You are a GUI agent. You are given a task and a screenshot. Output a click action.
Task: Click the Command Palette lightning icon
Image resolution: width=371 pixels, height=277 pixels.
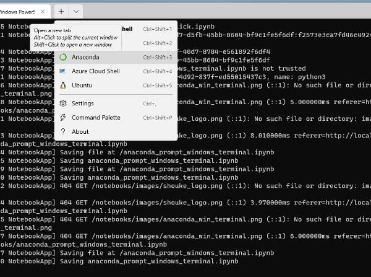[x=62, y=118]
